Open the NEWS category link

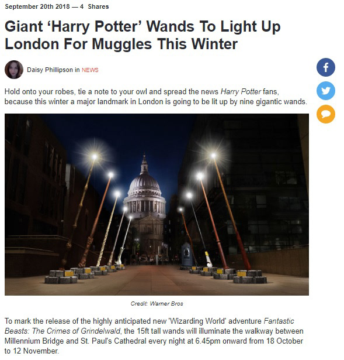pyautogui.click(x=90, y=70)
